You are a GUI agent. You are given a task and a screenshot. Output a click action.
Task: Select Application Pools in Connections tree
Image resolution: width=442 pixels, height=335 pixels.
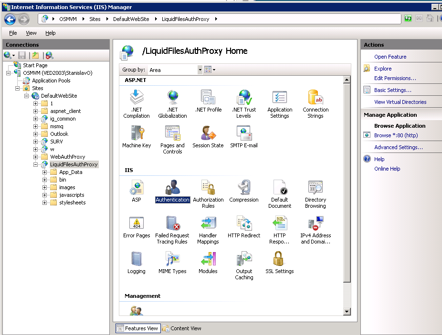(51, 81)
